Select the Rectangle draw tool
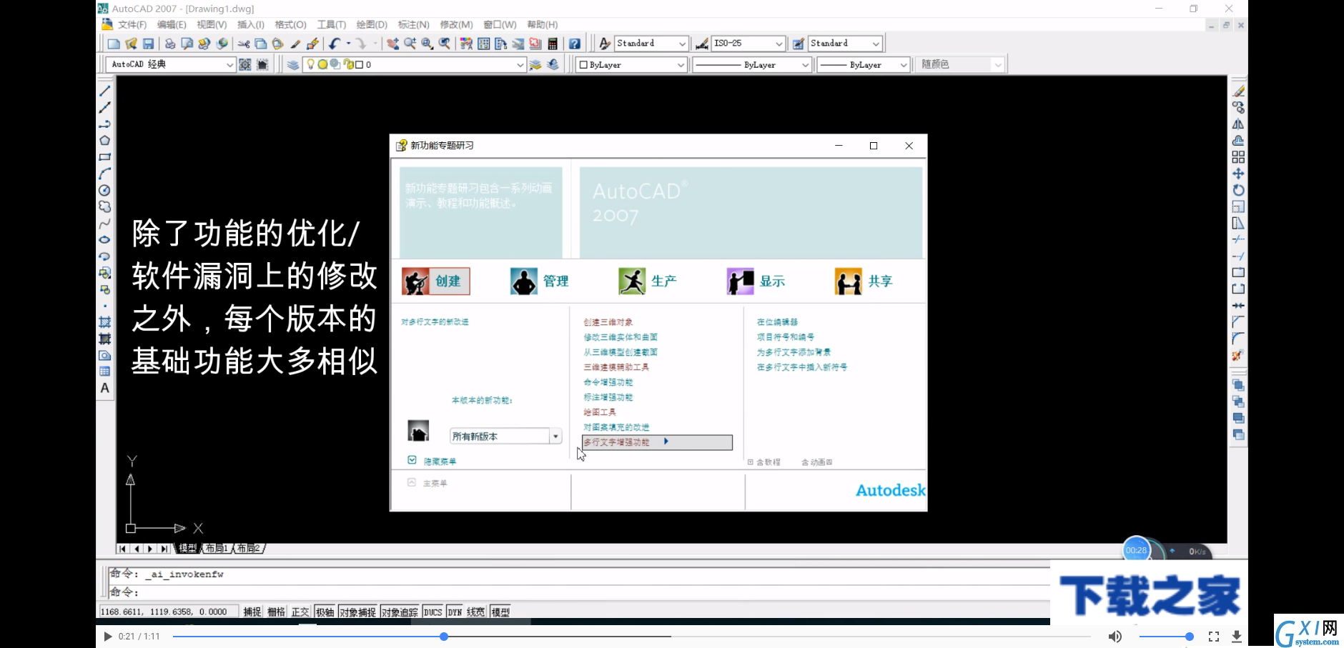This screenshot has height=648, width=1344. point(105,157)
